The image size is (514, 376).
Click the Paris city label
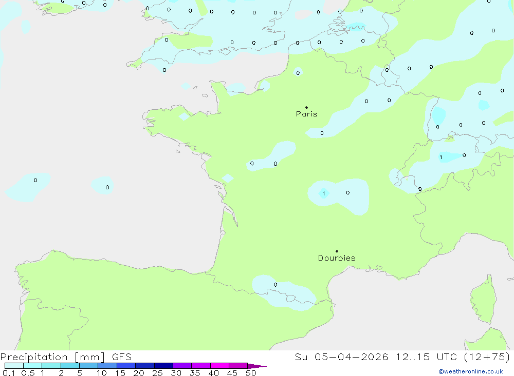306,114
